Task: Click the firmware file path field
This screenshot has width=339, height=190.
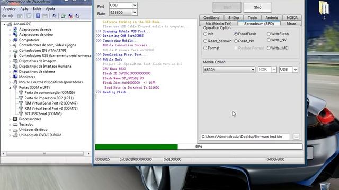Action: click(x=245, y=137)
